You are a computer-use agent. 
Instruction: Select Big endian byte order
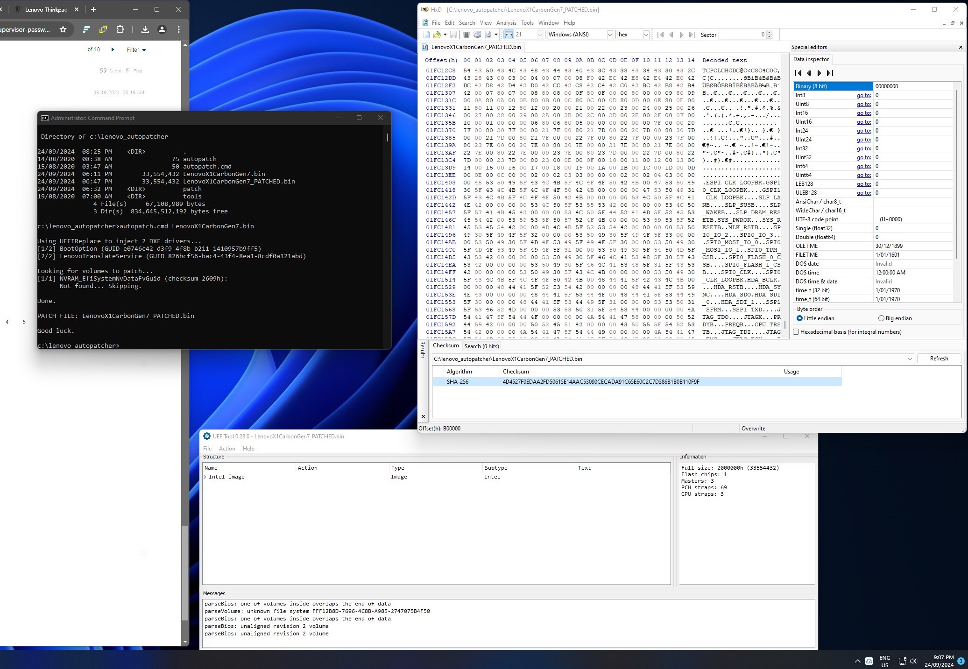[881, 318]
